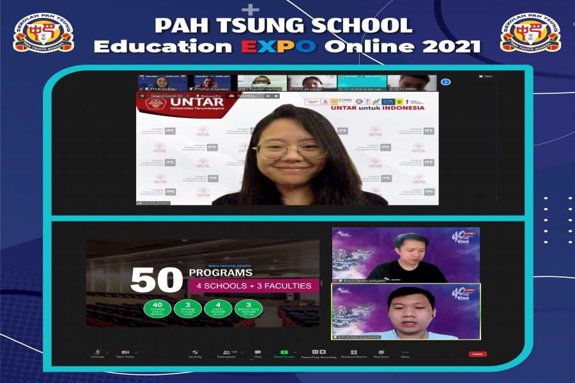The height and width of the screenshot is (383, 575).
Task: Expand audio options arrow beside Unmute
Action: coord(107,352)
